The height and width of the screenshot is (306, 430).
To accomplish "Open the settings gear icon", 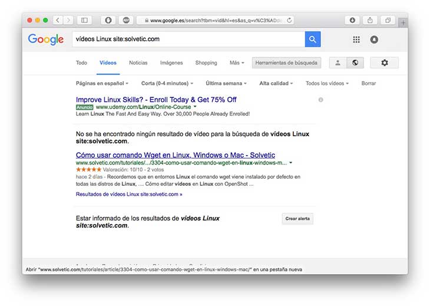I will pos(385,62).
